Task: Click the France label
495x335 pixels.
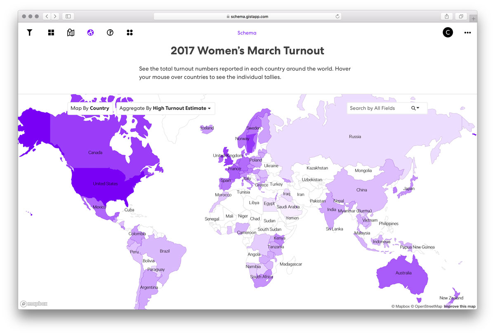Action: click(234, 169)
